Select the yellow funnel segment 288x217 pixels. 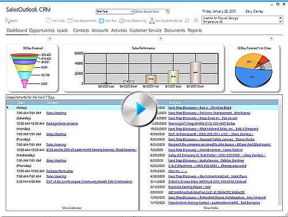24,67
